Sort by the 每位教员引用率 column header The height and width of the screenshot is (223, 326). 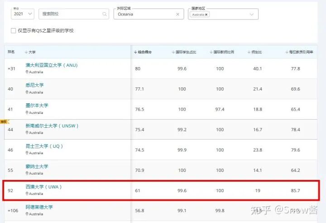pos(299,52)
